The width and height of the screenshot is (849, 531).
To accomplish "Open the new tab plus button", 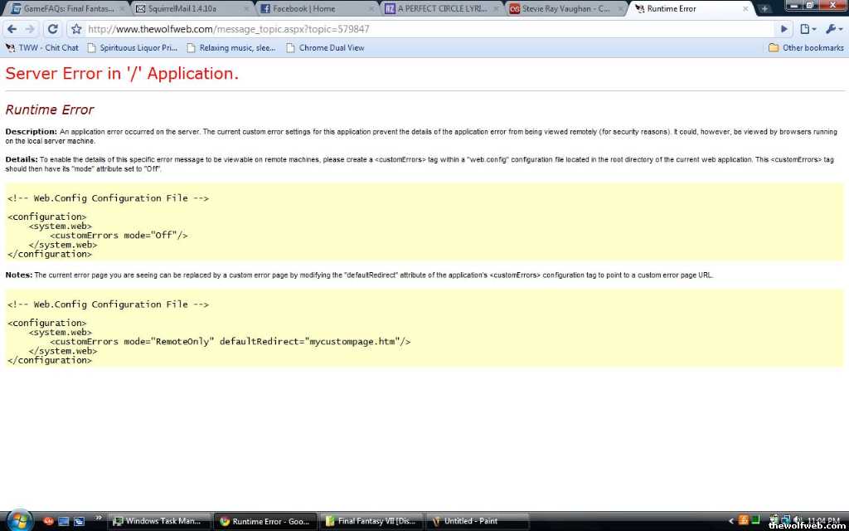I will click(x=764, y=9).
